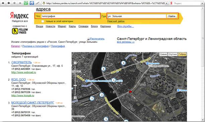This screenshot has height=122, width=205.
Task: Click the green reload icon in toolbar
Action: click(26, 3)
